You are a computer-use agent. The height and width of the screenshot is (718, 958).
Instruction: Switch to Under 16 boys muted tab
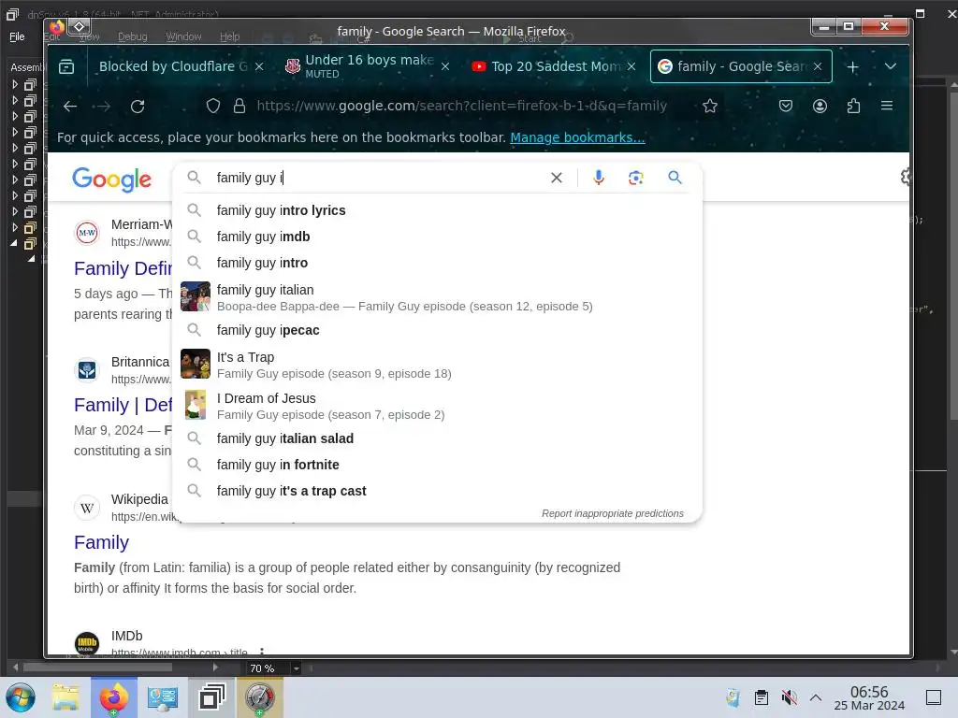(369, 66)
